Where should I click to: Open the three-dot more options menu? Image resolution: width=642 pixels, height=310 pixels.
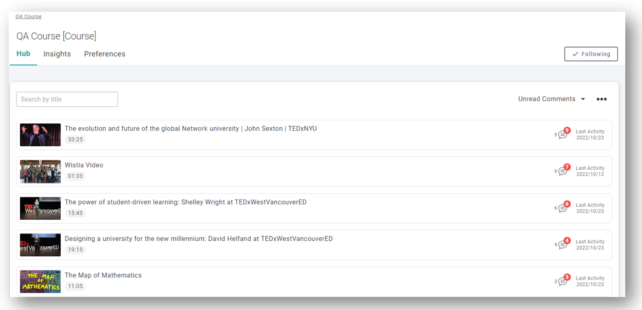(601, 99)
